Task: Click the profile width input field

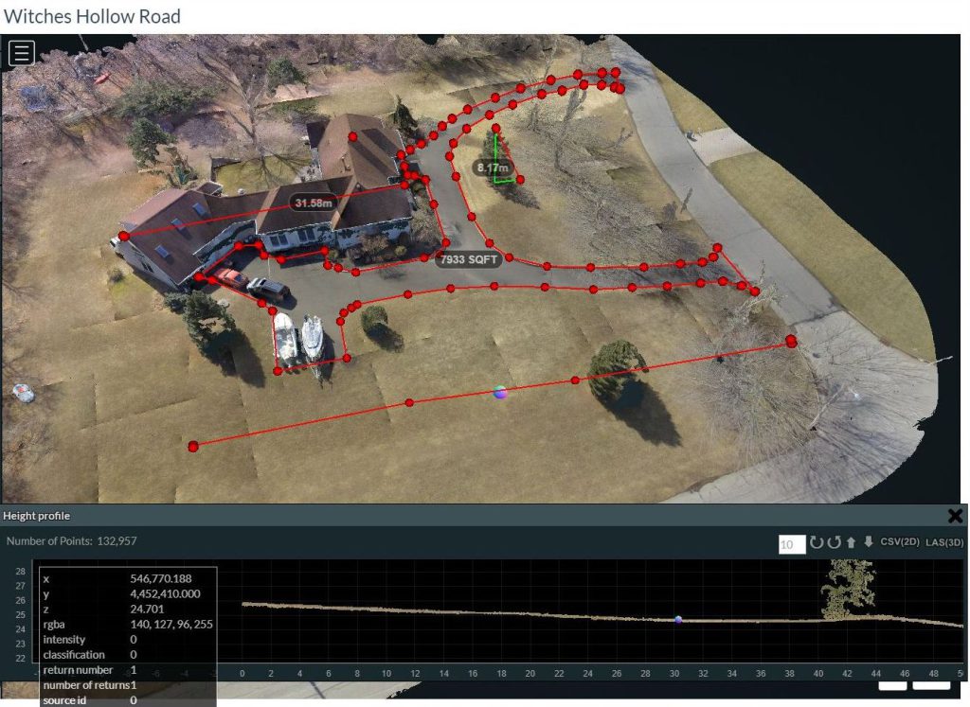Action: point(791,544)
